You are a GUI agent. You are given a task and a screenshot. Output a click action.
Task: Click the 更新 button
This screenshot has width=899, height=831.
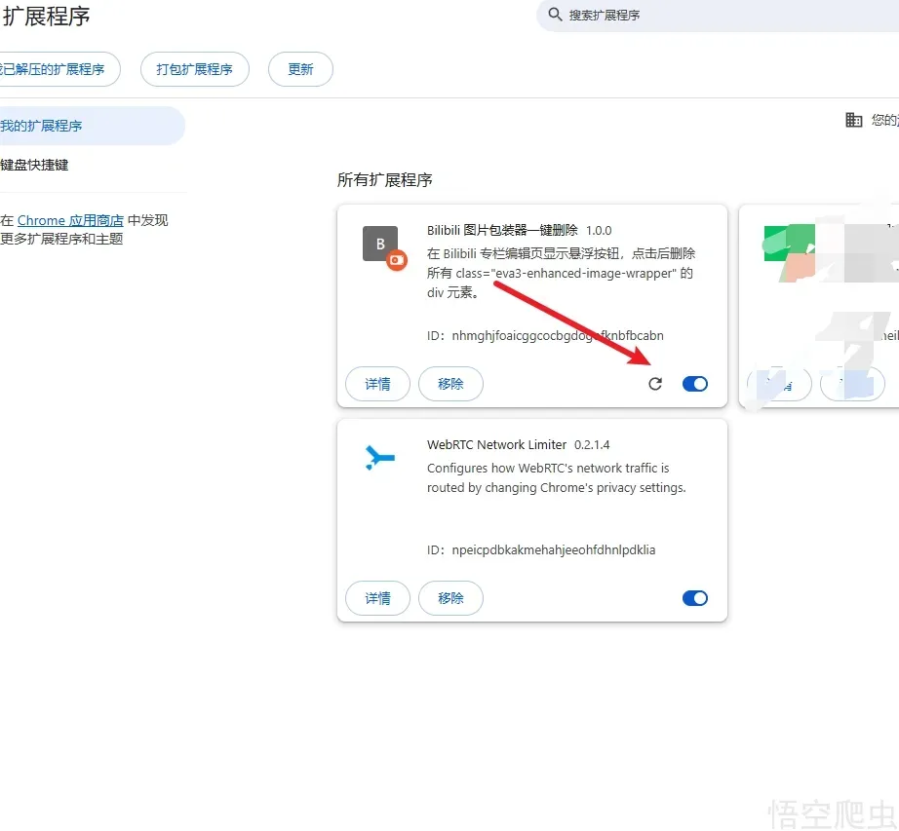click(300, 69)
